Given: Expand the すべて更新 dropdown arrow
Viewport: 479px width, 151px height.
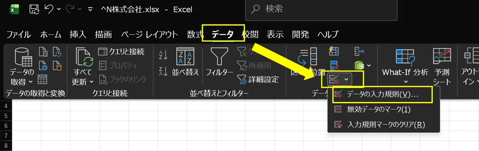Looking at the screenshot, I should 91,82.
